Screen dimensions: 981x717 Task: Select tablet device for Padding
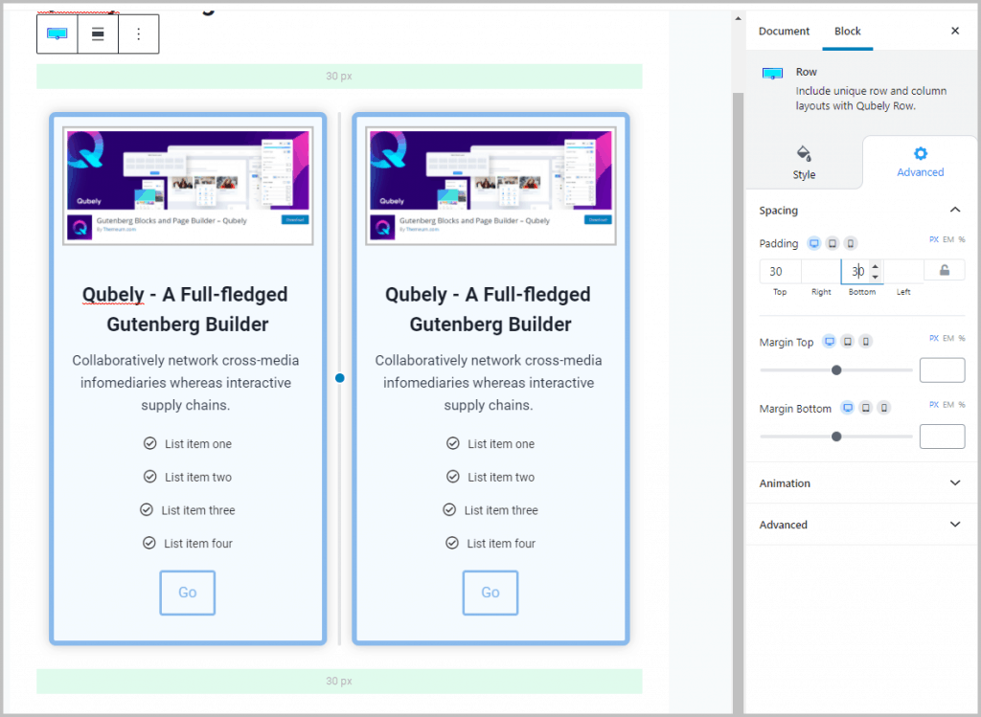click(x=833, y=243)
